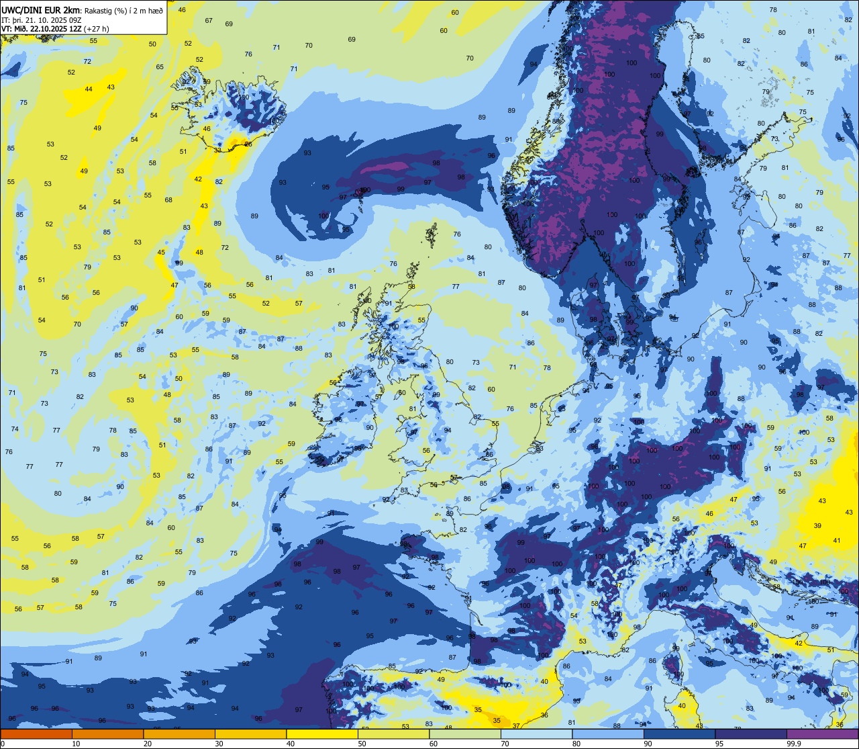
Task: Click the humidity value '41' on the map
Action: pos(836,541)
